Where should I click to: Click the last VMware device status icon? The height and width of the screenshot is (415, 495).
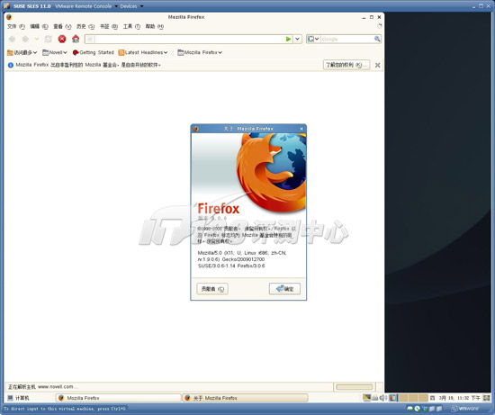point(439,409)
